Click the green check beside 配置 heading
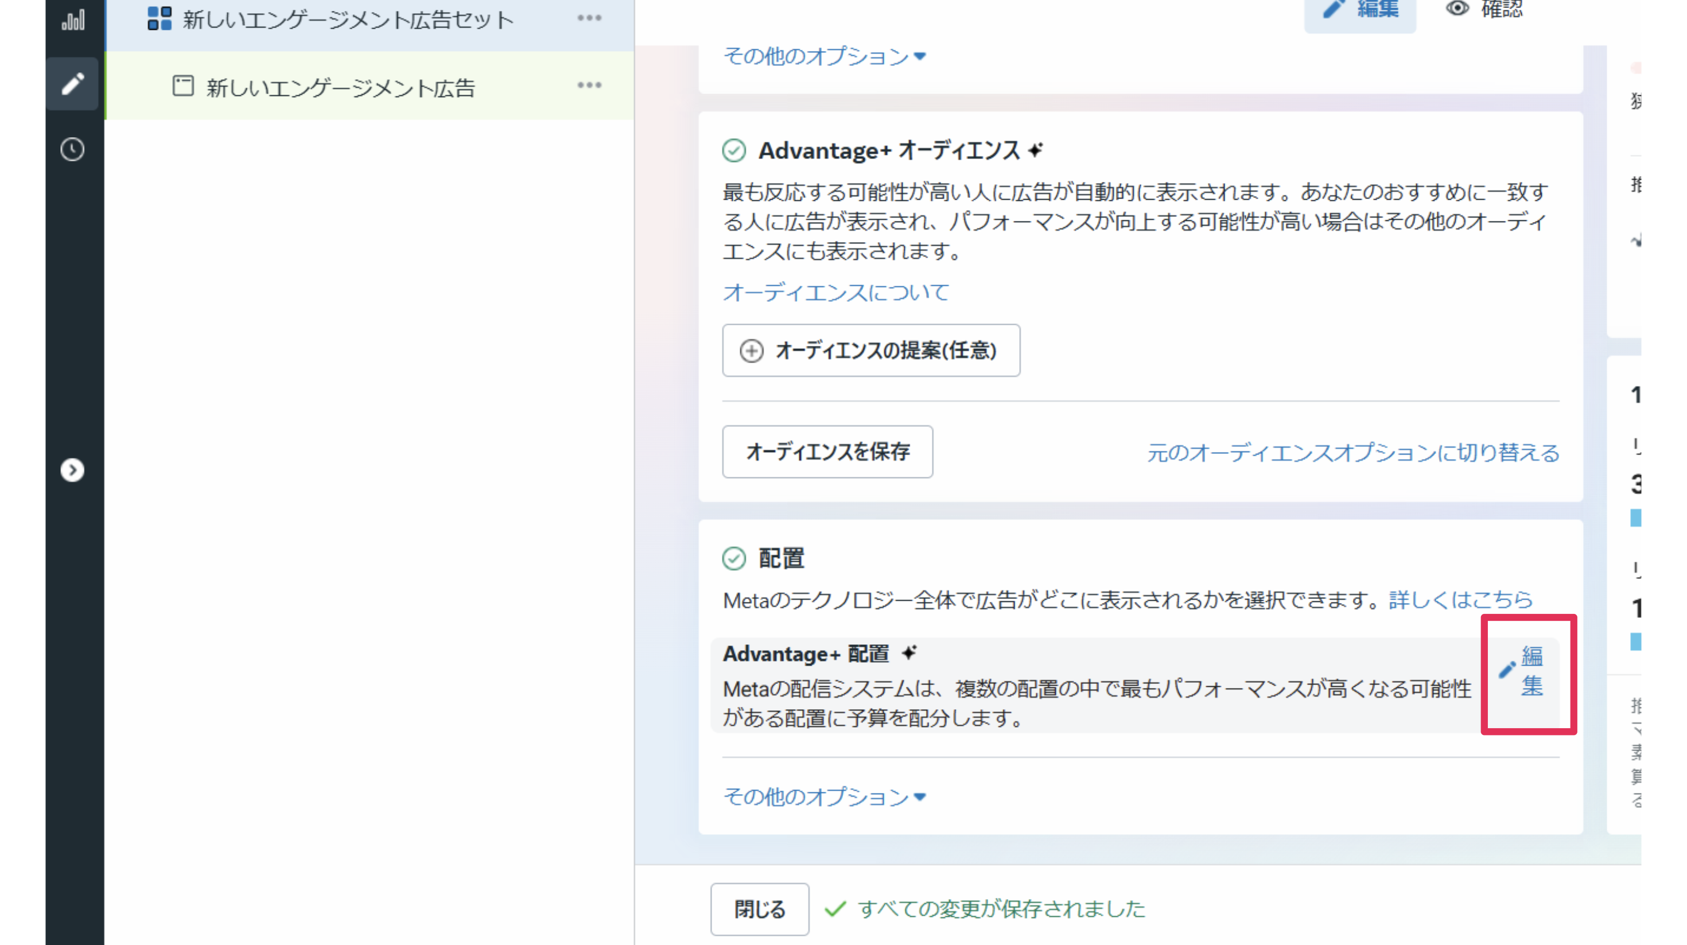The height and width of the screenshot is (945, 1687). click(734, 559)
